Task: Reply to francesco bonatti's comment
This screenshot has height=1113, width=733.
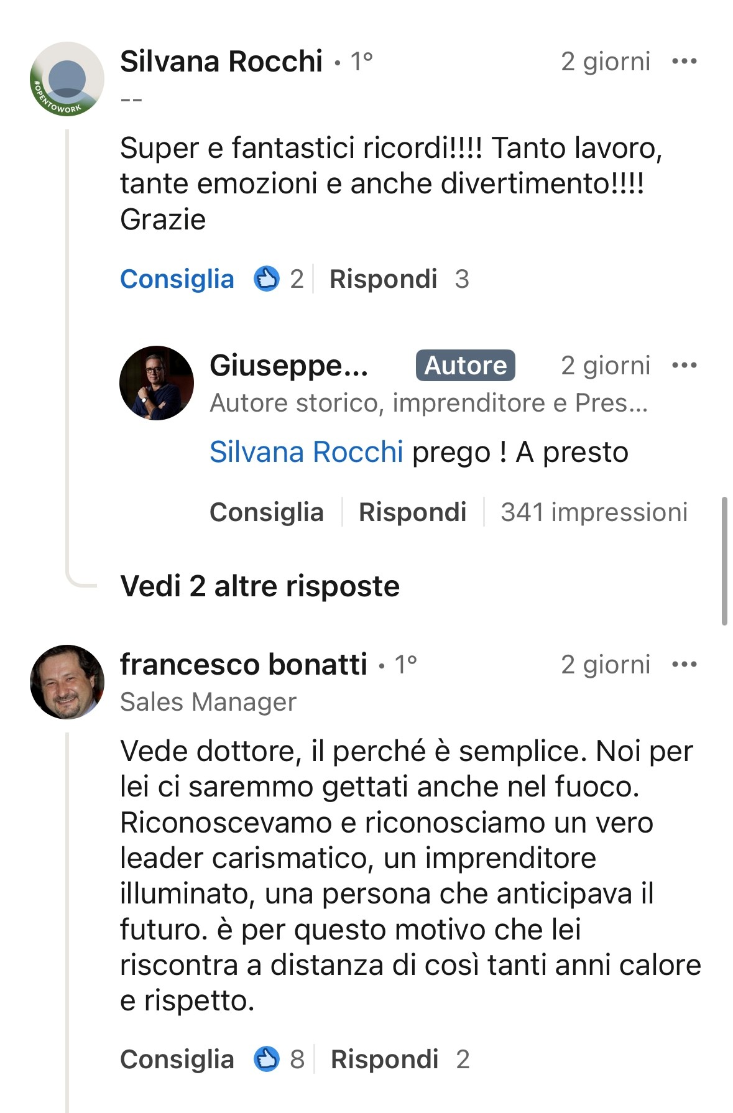Action: 384,1060
